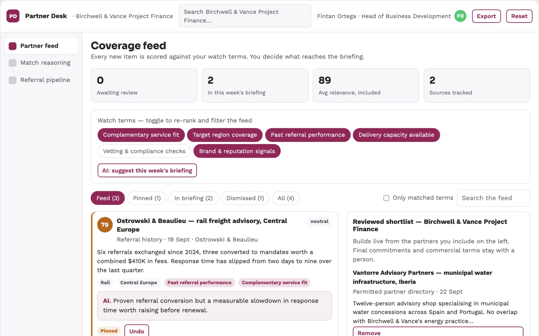Click the 79 relevance score badge
The image size is (539, 336).
tap(105, 225)
